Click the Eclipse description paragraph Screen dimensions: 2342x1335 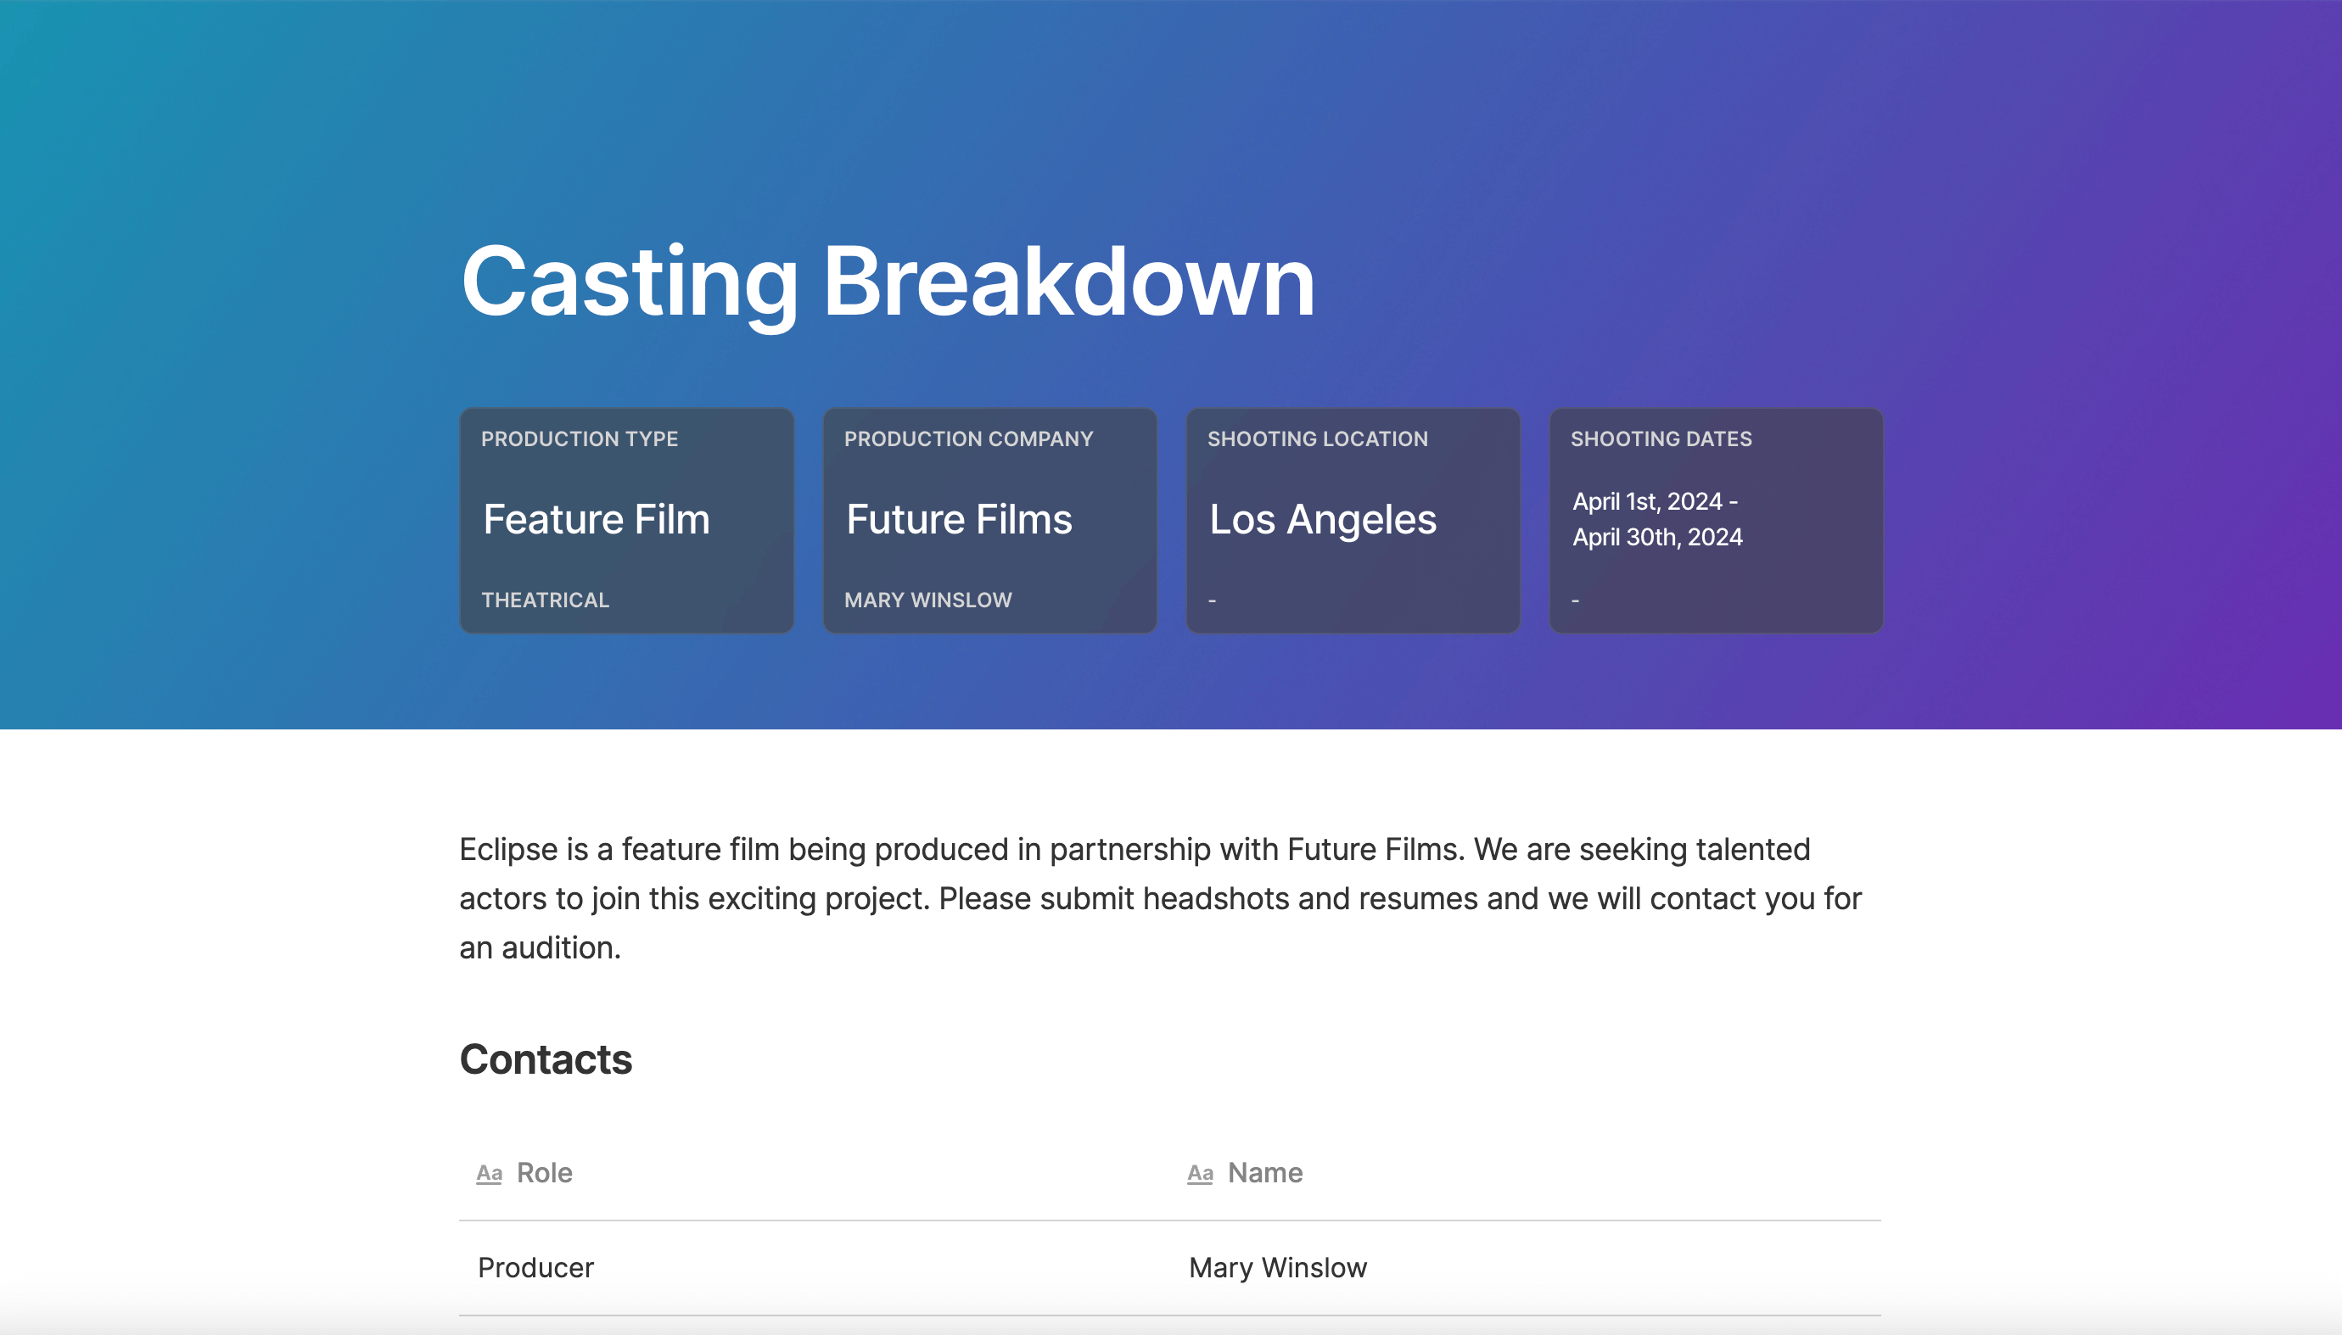click(x=1161, y=897)
